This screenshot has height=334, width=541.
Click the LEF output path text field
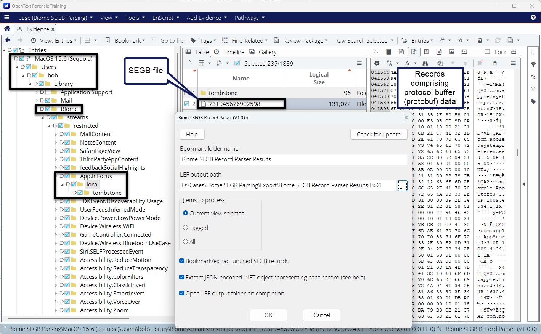point(288,185)
